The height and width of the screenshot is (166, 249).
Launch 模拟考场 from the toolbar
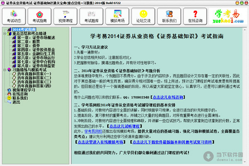(x=117, y=16)
